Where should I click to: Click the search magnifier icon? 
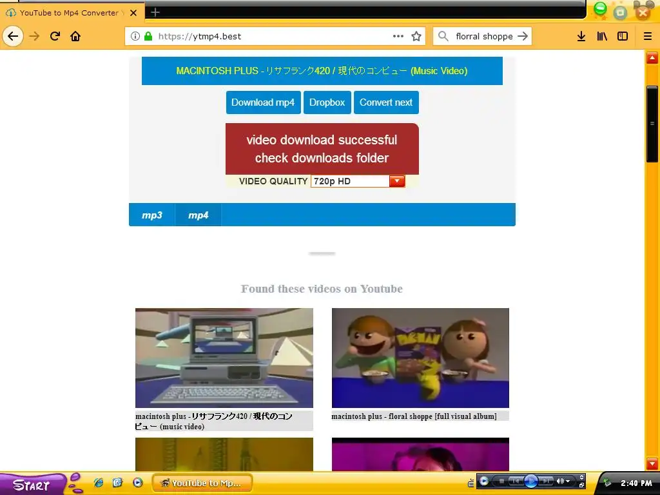(443, 36)
